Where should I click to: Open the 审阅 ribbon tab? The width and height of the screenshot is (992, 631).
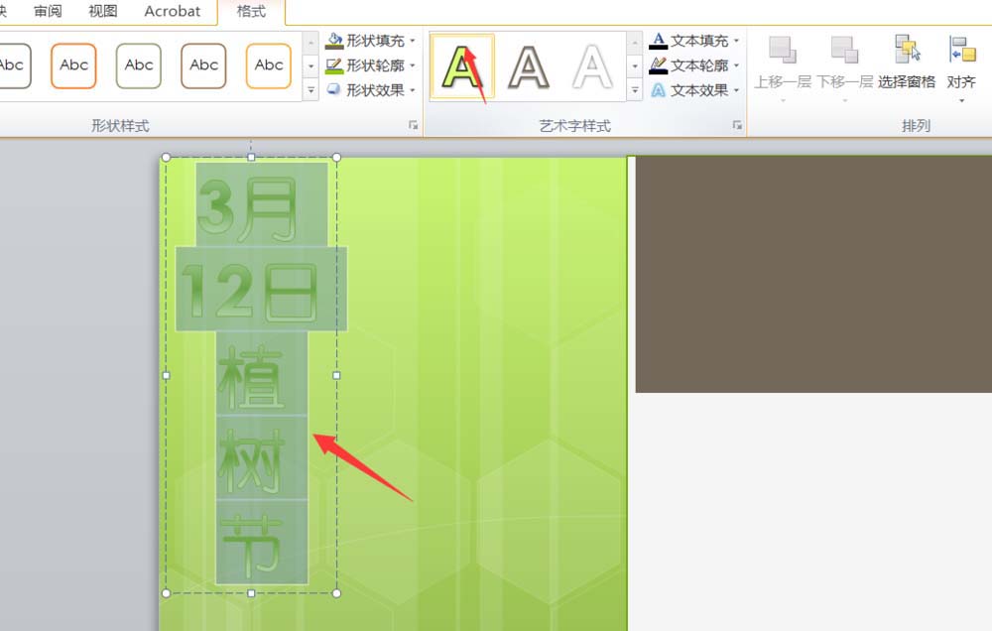coord(48,11)
